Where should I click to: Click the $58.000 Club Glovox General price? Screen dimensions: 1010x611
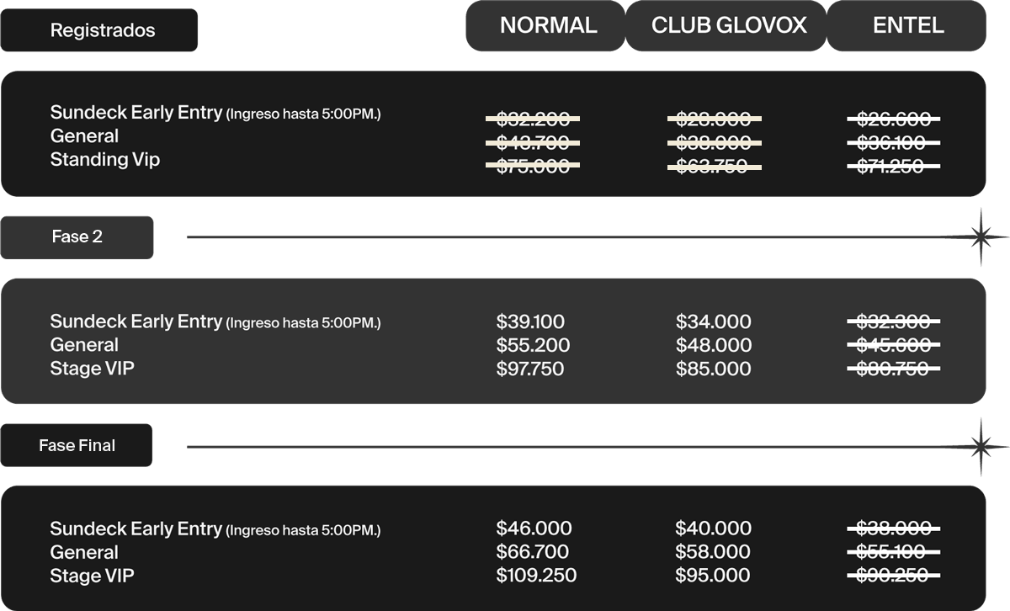click(x=713, y=552)
